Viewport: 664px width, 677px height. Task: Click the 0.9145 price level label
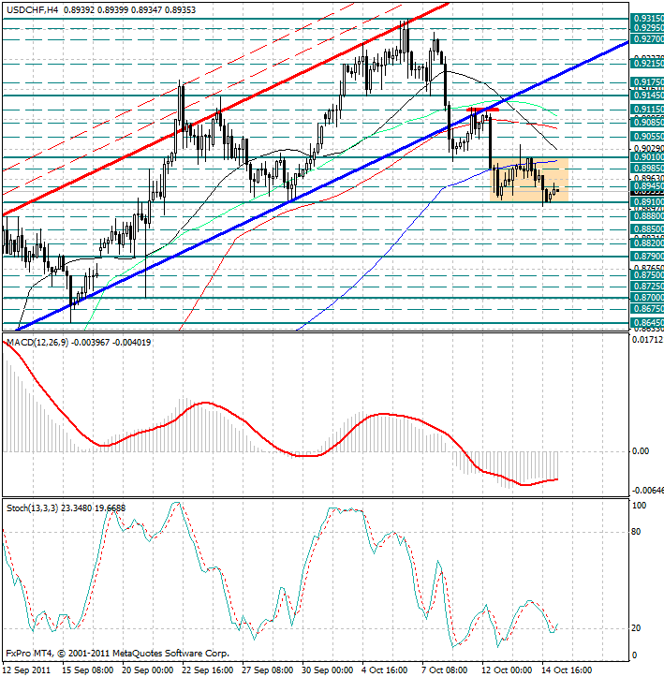click(x=647, y=95)
